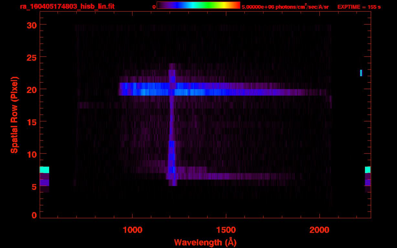Image resolution: width=397 pixels, height=248 pixels.
Task: Click the cyan block at left plot edge
Action: (45, 170)
